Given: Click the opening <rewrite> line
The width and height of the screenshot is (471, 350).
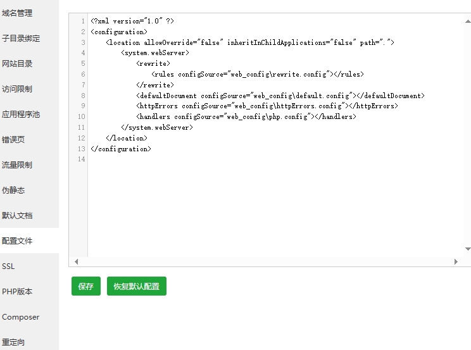Looking at the screenshot, I should (153, 64).
